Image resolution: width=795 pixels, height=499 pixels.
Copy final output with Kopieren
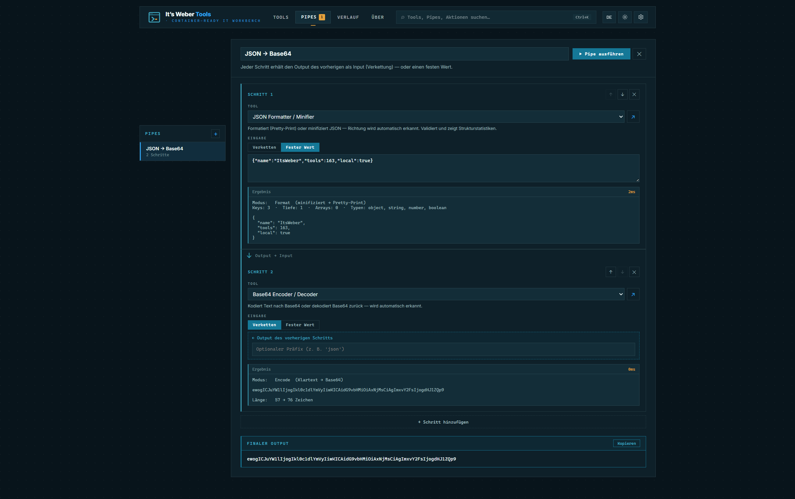coord(626,444)
